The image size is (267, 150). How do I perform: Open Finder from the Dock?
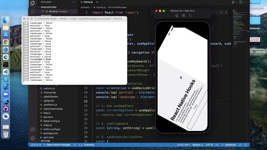point(5,20)
